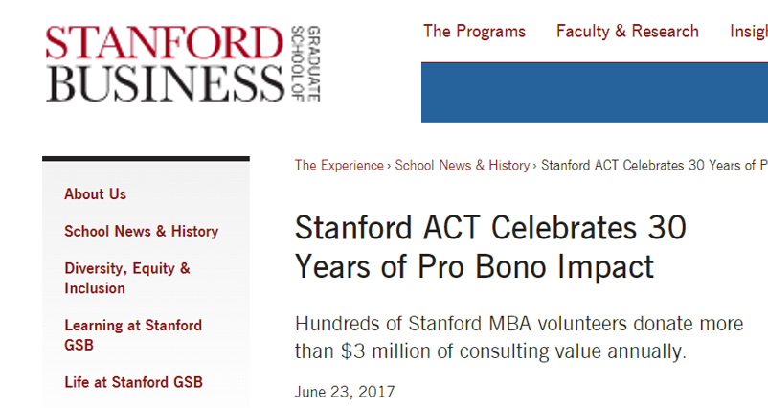Go to The Experience breadcrumb link
The width and height of the screenshot is (768, 408).
339,166
